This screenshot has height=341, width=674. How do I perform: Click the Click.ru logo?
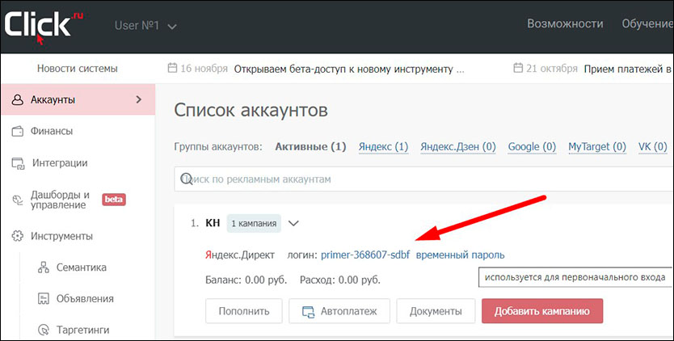click(x=43, y=27)
